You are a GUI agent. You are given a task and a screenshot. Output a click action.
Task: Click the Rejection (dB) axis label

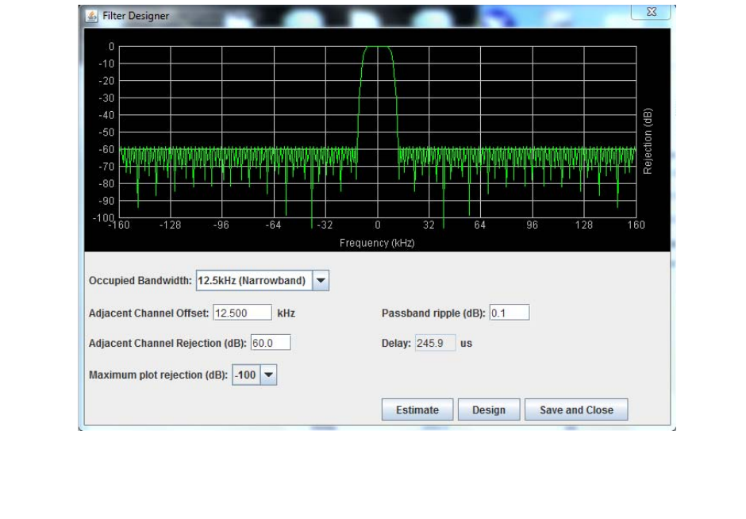[648, 141]
